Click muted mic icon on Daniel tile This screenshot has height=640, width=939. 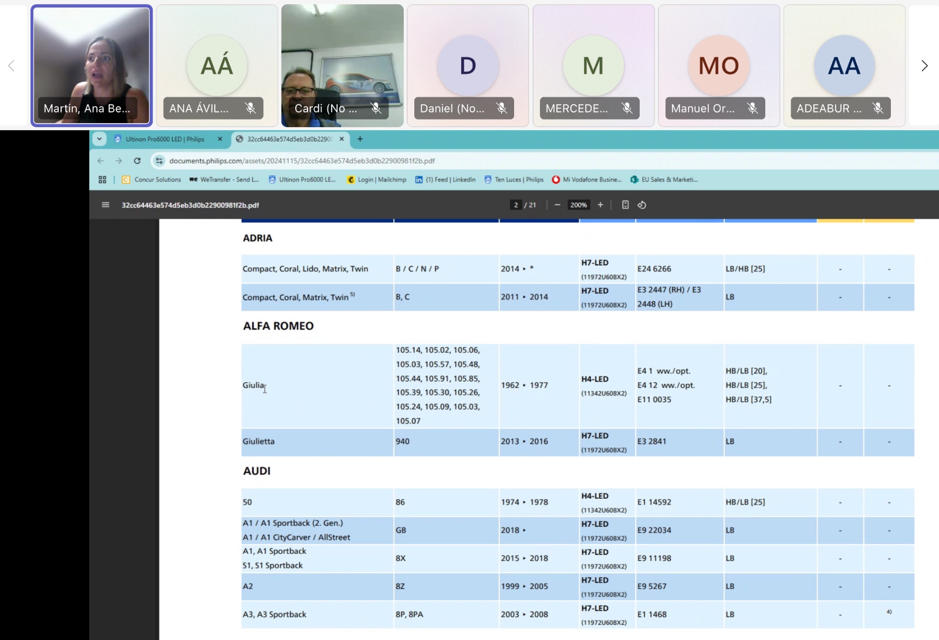pos(502,108)
